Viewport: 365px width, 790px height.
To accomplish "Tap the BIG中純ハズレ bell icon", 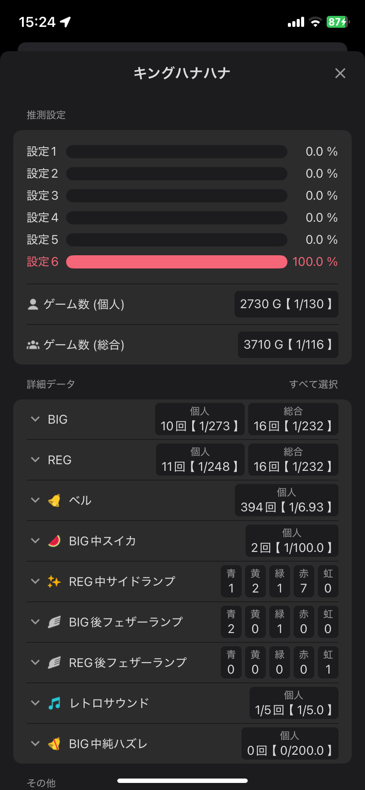I will [x=54, y=744].
